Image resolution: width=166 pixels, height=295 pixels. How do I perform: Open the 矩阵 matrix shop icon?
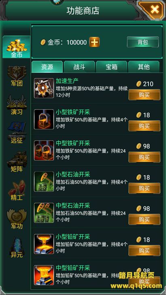(x=17, y=162)
